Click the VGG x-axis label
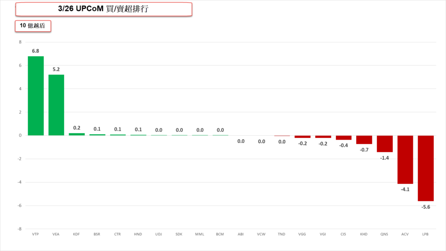 pos(302,234)
